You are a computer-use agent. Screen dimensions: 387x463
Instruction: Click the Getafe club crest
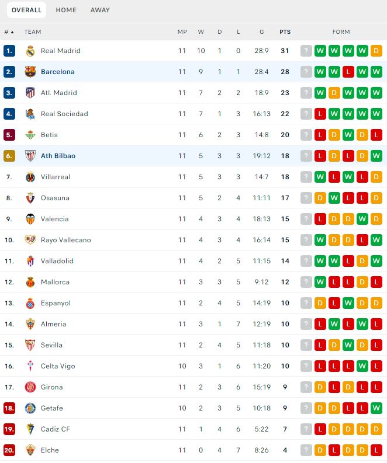pyautogui.click(x=30, y=408)
